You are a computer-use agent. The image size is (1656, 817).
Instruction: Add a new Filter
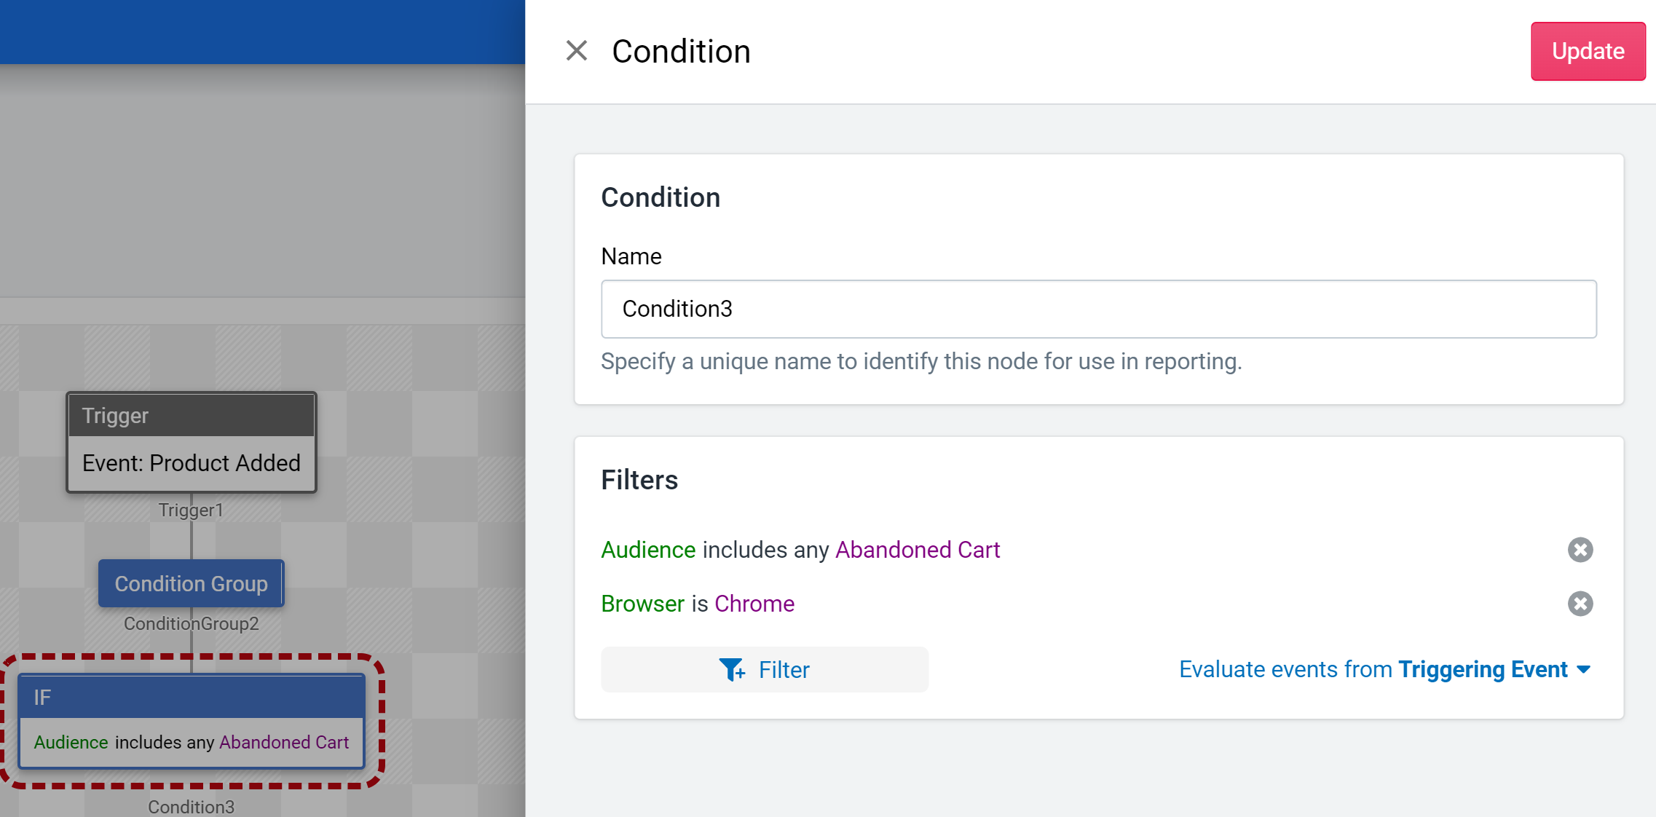(765, 669)
